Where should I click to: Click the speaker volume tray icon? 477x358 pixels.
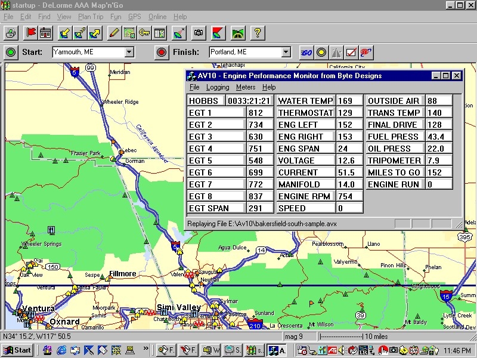341,350
